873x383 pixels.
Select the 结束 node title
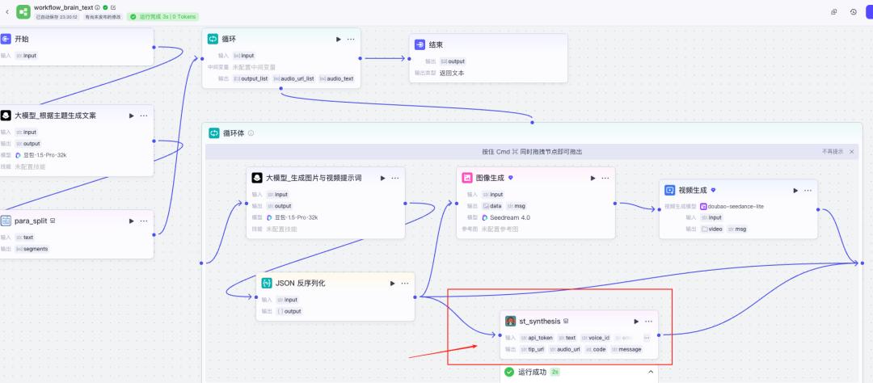pyautogui.click(x=436, y=44)
